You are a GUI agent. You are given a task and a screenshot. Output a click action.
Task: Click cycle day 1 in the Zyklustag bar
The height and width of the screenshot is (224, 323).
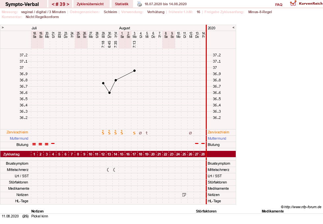(34, 154)
